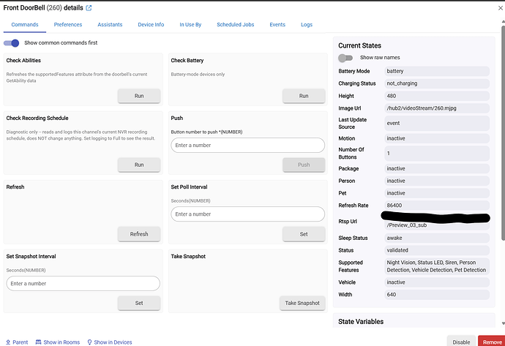The width and height of the screenshot is (505, 346).
Task: Open the Scheduled Jobs tab
Action: tap(236, 24)
